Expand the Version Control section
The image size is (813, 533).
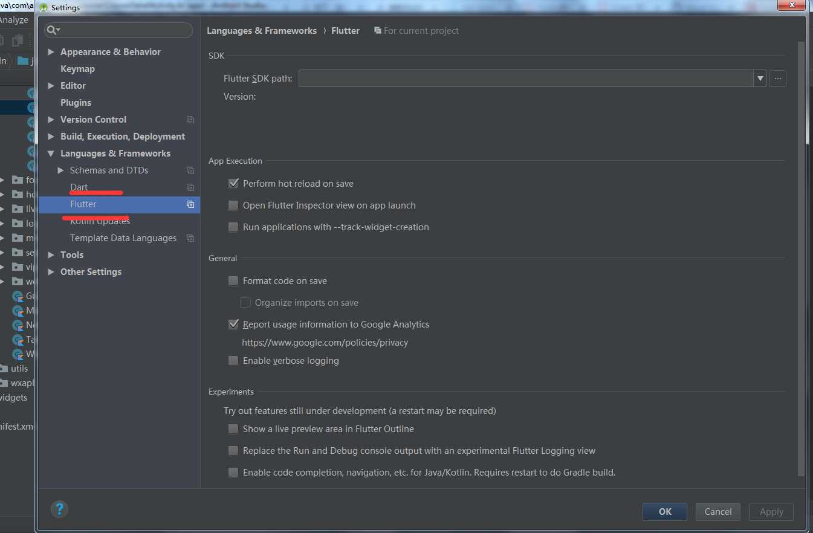[x=51, y=120]
